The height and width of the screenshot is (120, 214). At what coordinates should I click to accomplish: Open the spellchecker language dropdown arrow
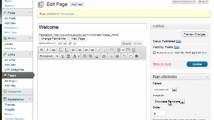click(123, 50)
